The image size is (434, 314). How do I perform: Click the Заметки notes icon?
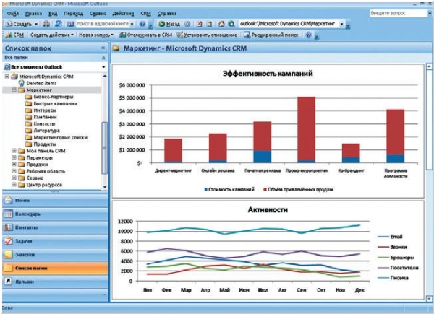8,254
